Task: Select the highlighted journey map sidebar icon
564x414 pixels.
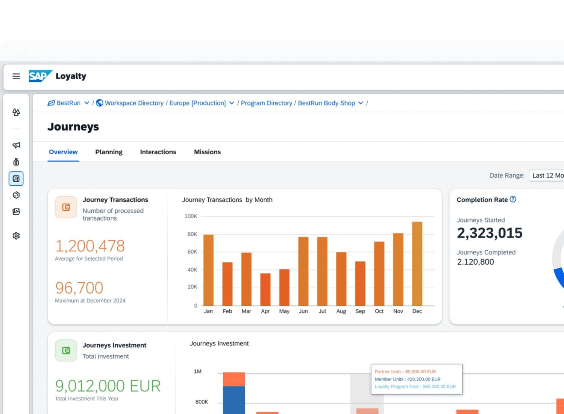Action: (x=16, y=179)
